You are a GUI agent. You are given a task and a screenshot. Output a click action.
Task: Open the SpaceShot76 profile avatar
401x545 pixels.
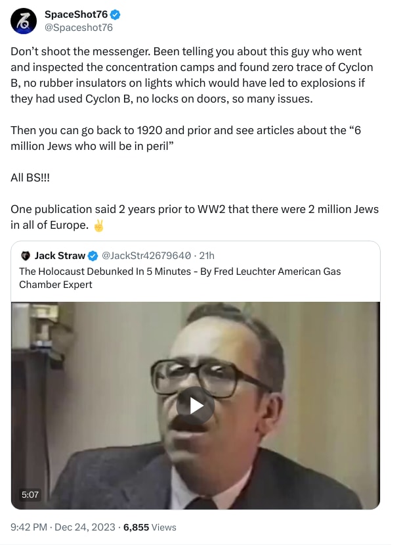23,21
